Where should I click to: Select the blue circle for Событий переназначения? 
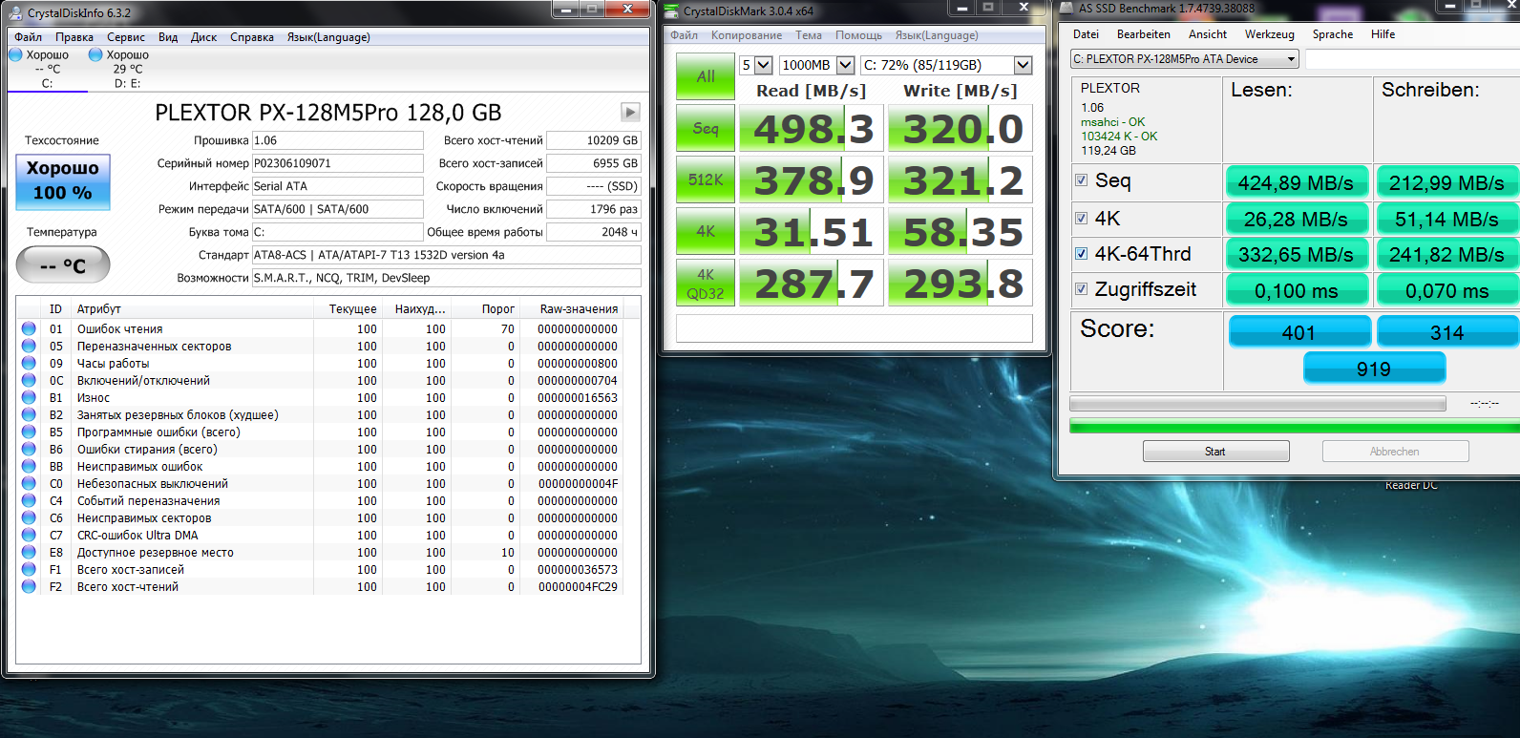click(29, 500)
